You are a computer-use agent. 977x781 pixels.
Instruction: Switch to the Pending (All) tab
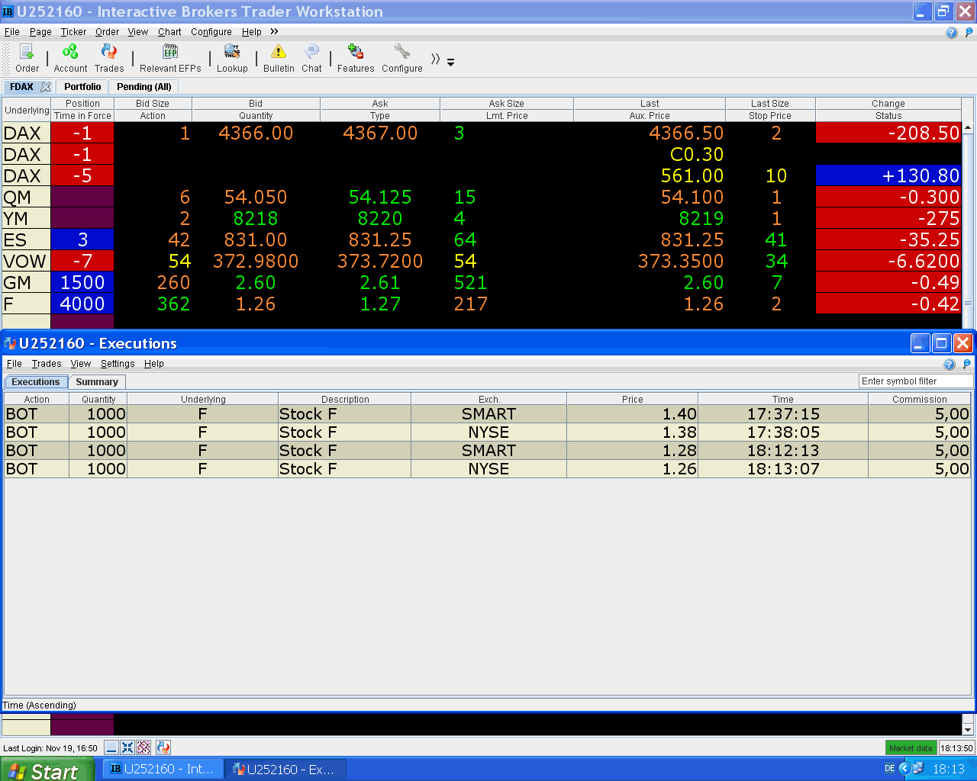tap(144, 87)
